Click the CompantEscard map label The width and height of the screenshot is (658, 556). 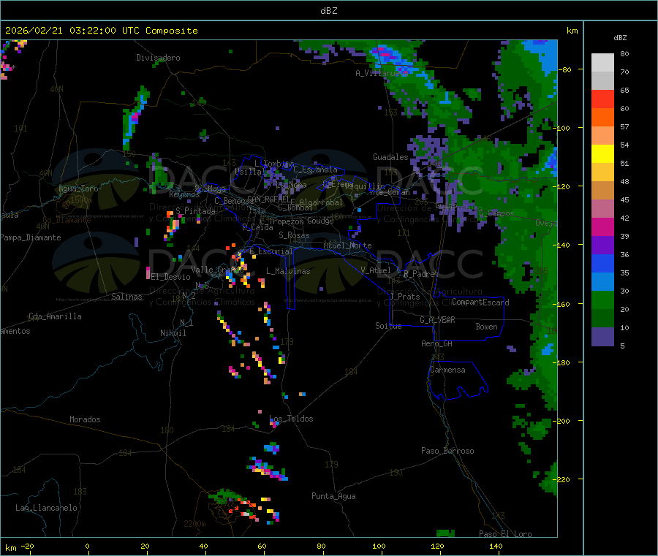tap(480, 302)
